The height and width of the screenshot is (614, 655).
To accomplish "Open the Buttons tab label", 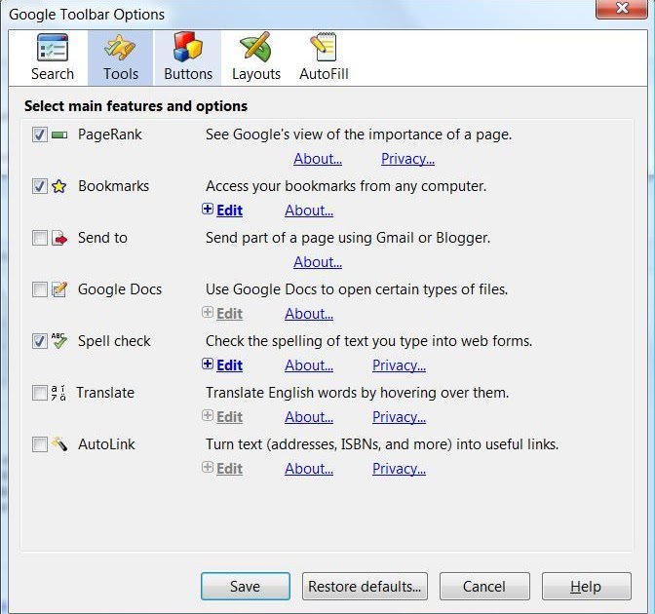I will (188, 74).
